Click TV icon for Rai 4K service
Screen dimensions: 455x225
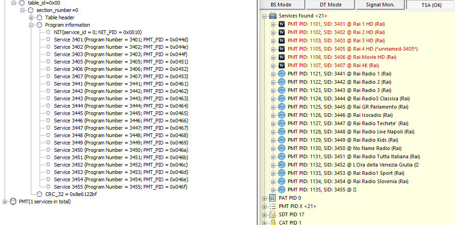[x=282, y=65]
